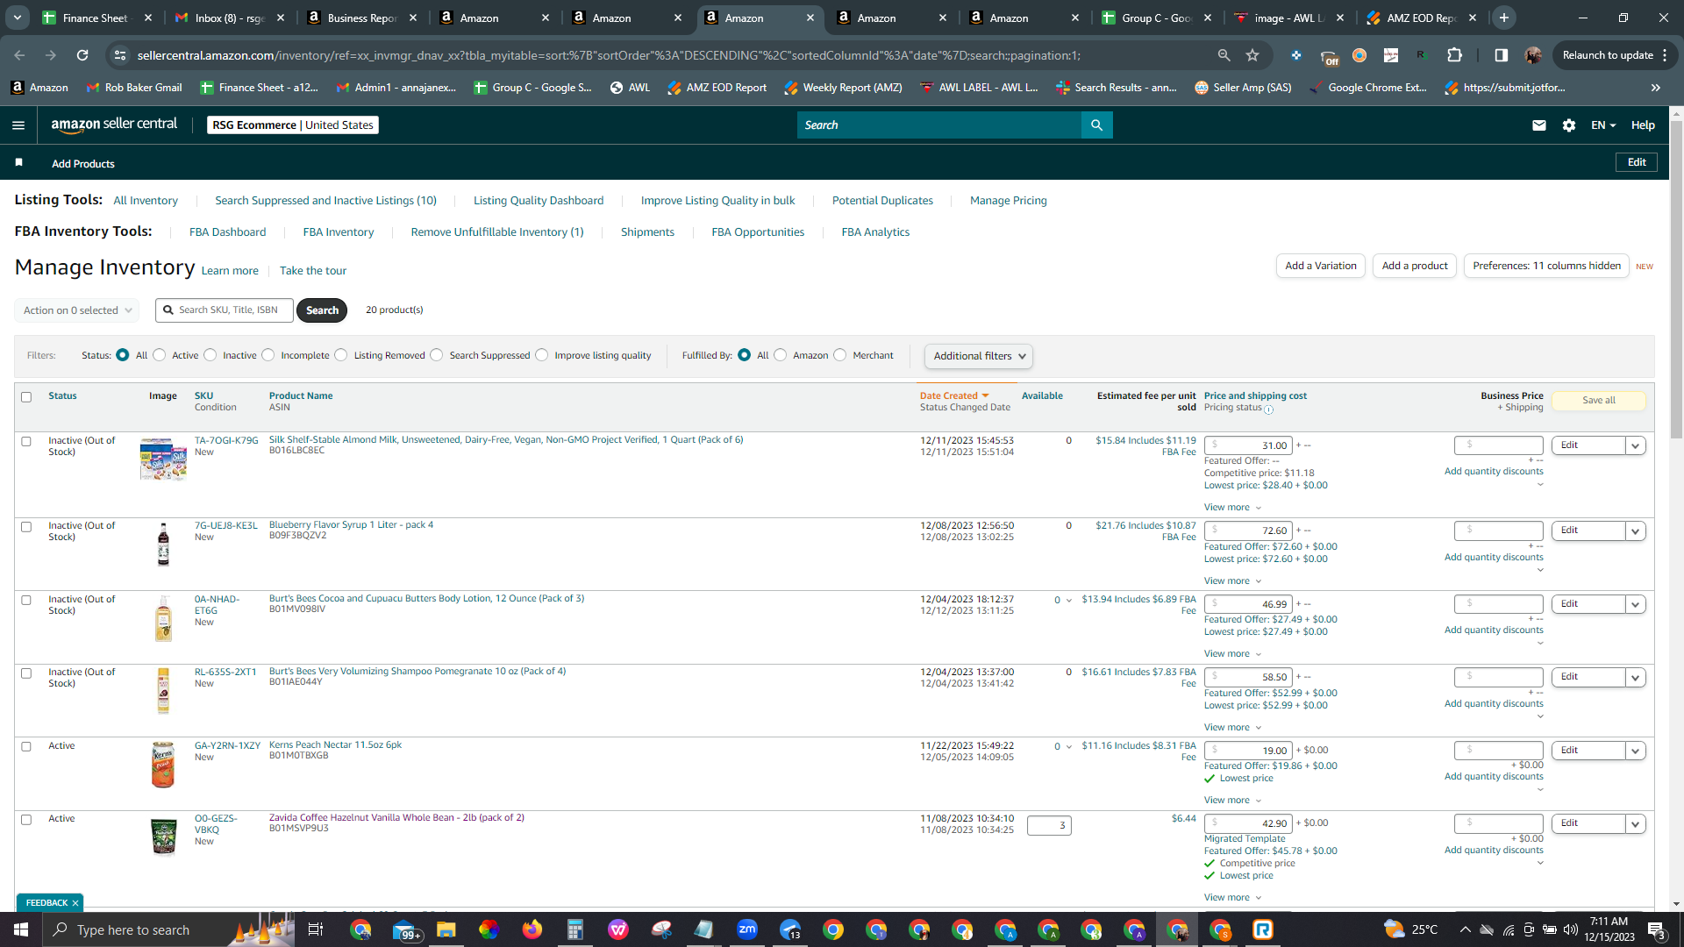Switch to the Business Report tab

(361, 18)
